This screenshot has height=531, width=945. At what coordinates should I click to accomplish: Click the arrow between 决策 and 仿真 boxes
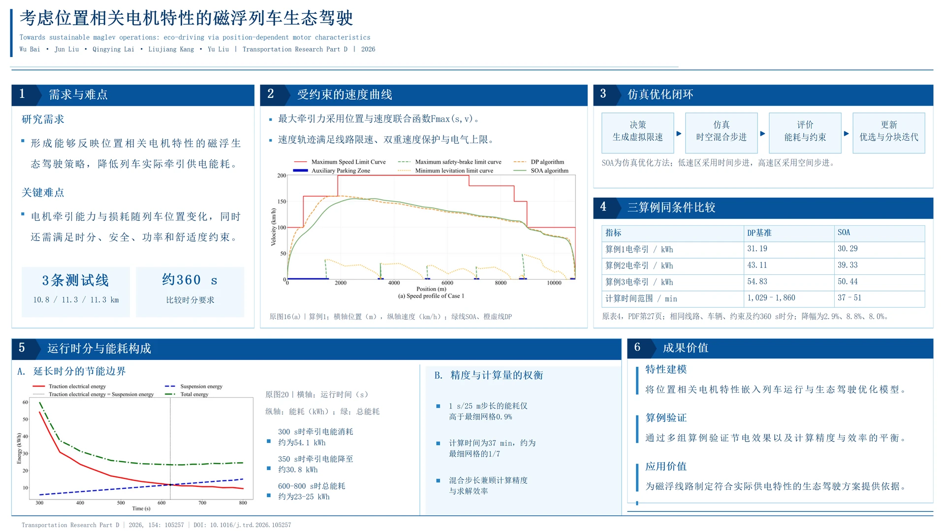pos(679,134)
